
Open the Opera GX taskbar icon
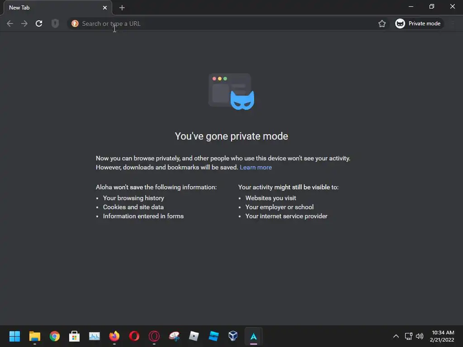click(154, 336)
